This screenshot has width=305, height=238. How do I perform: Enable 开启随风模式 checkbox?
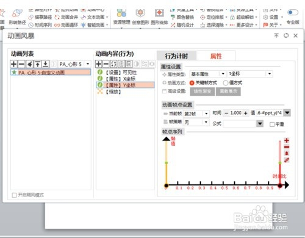(14, 195)
